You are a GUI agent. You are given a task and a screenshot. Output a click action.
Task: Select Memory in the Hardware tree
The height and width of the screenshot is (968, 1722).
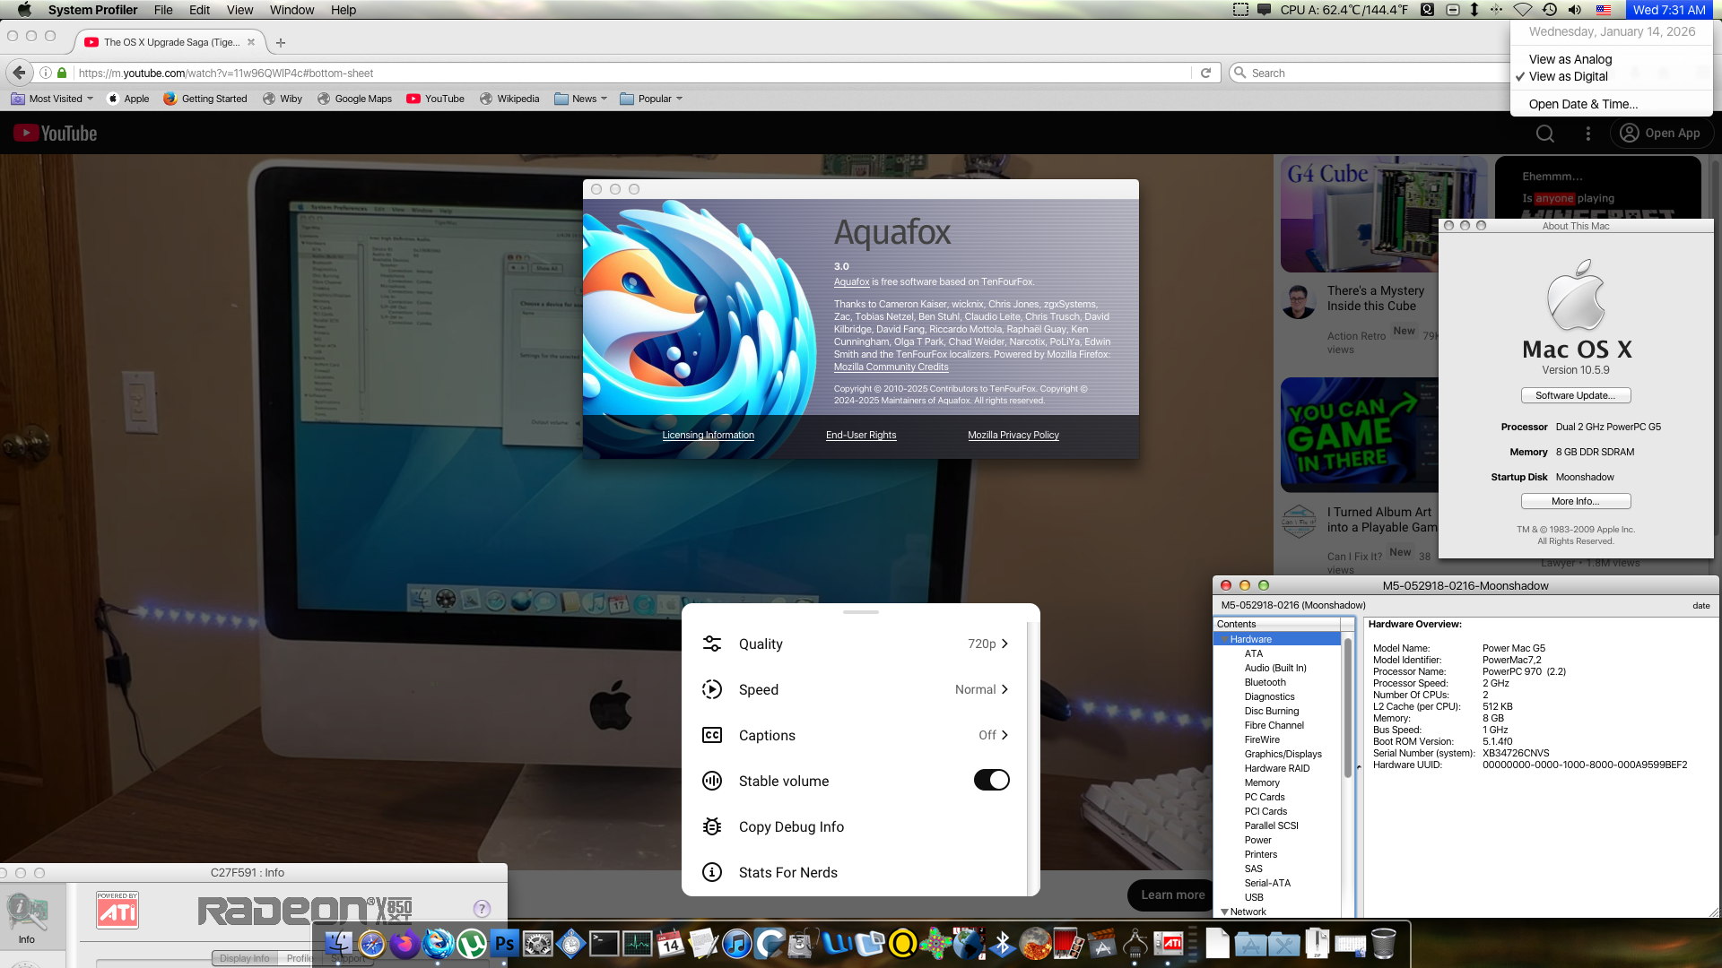click(x=1262, y=782)
